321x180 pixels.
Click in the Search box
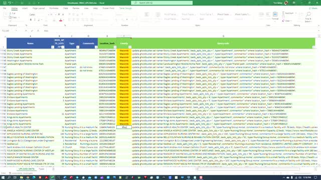pos(162,3)
